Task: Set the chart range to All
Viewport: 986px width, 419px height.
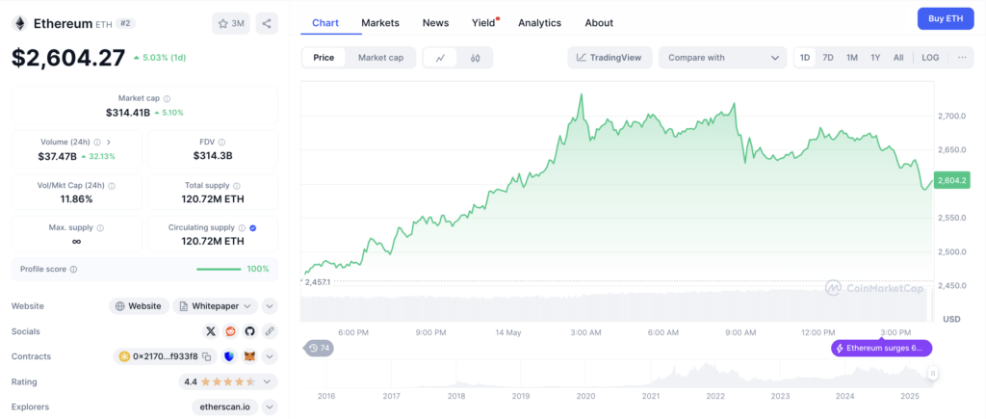Action: [x=898, y=57]
